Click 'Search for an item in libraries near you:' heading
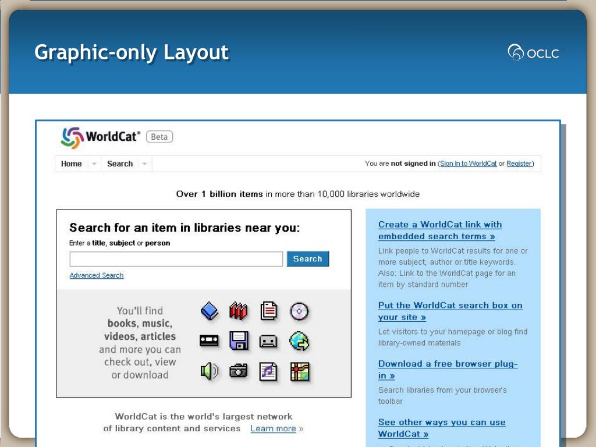The width and height of the screenshot is (596, 447). [185, 228]
